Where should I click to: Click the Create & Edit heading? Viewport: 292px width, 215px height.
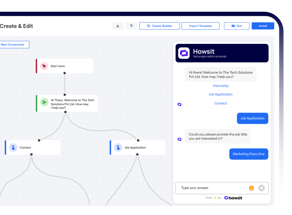pyautogui.click(x=16, y=26)
